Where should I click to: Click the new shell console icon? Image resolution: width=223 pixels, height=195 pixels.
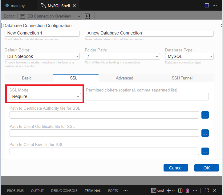coord(87,16)
